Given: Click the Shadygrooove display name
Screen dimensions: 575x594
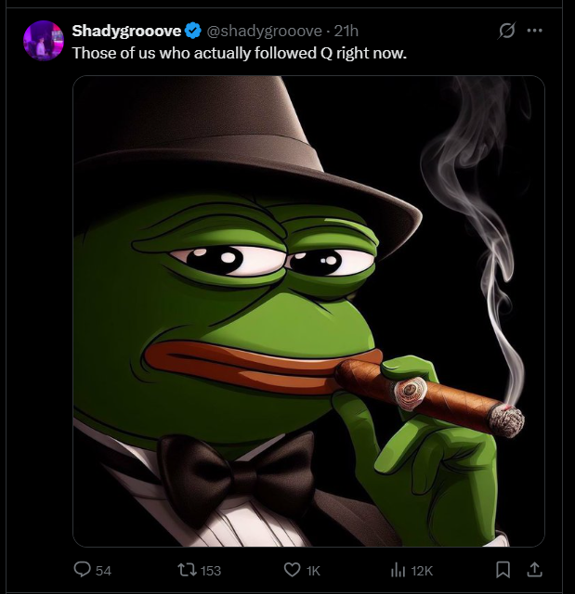Looking at the screenshot, I should pyautogui.click(x=126, y=31).
